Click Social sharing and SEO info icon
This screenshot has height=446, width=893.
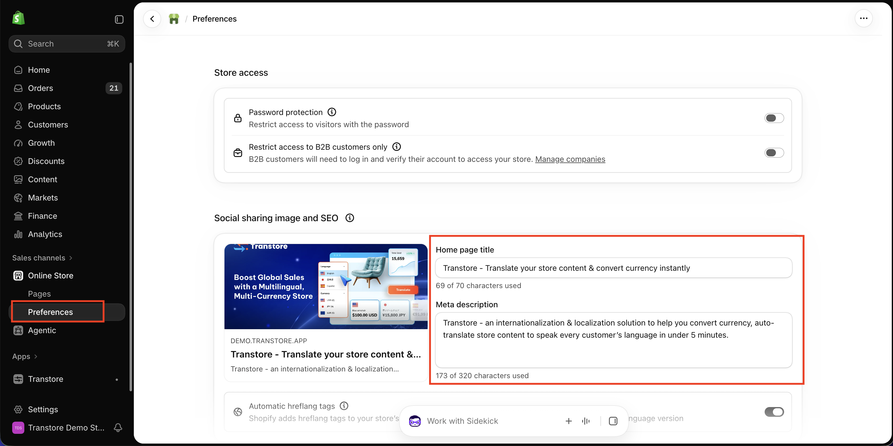click(x=350, y=218)
